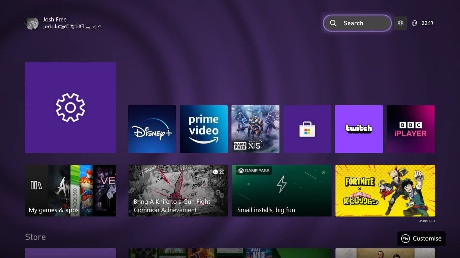Screen dimensions: 460x258
Task: Open My games & apps
Action: pyautogui.click(x=70, y=190)
